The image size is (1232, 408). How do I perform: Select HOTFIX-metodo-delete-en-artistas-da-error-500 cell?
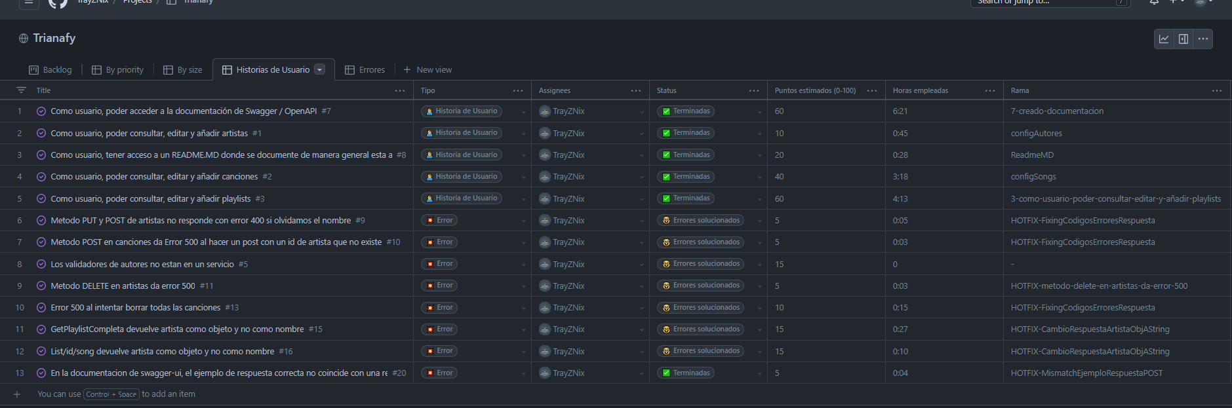point(1117,286)
